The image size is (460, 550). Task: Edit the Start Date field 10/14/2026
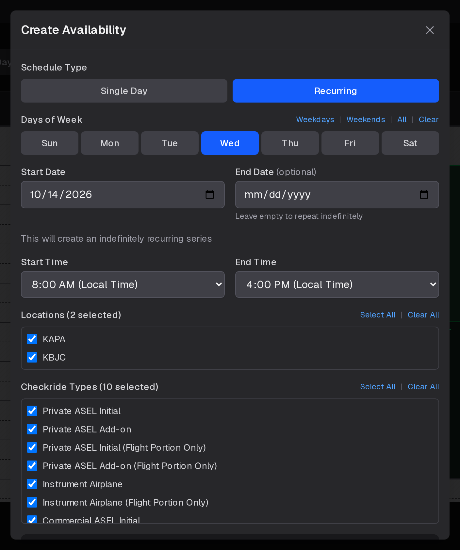(123, 195)
